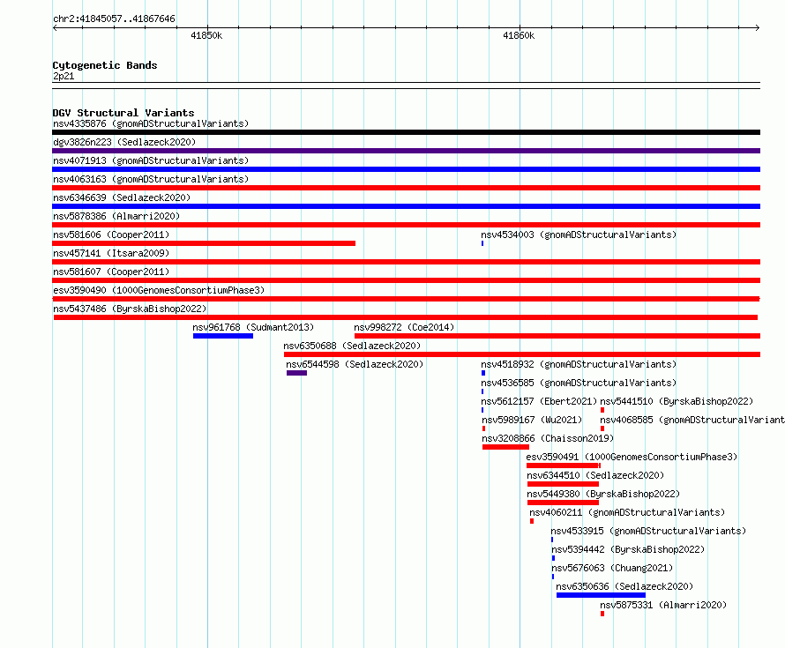785x648 pixels.
Task: Select nsv581606 Cooper2011 variant label
Action: [111, 235]
